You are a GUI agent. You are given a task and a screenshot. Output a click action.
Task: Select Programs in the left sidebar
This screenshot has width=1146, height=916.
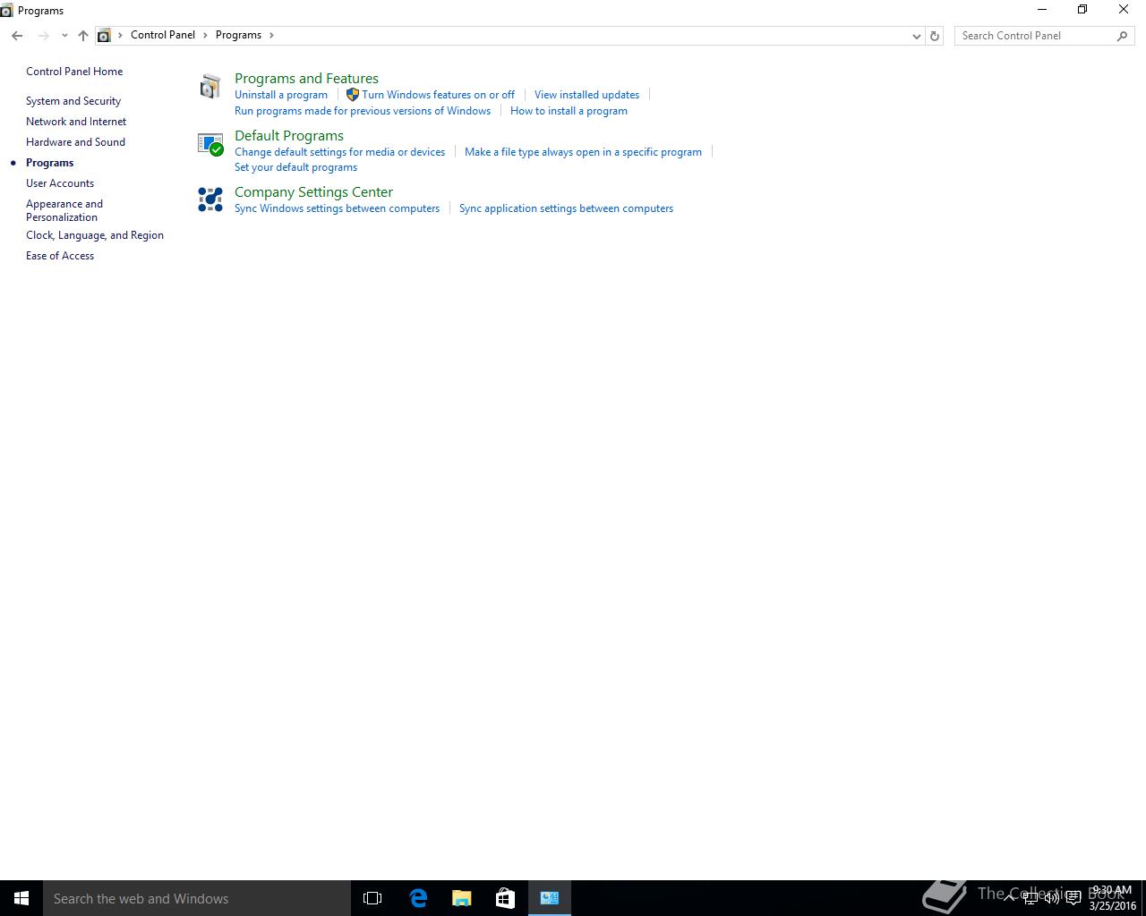(x=50, y=163)
